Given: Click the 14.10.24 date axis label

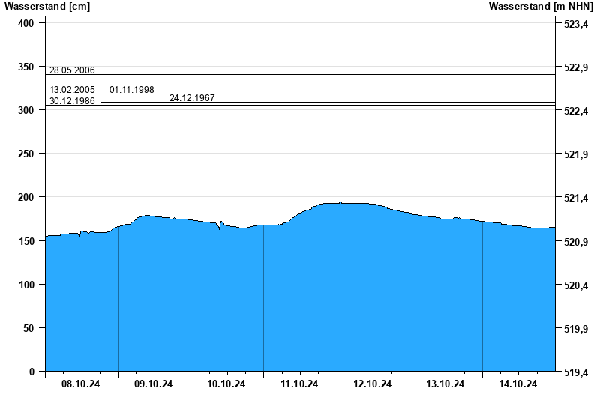Looking at the screenshot, I should click(518, 384).
